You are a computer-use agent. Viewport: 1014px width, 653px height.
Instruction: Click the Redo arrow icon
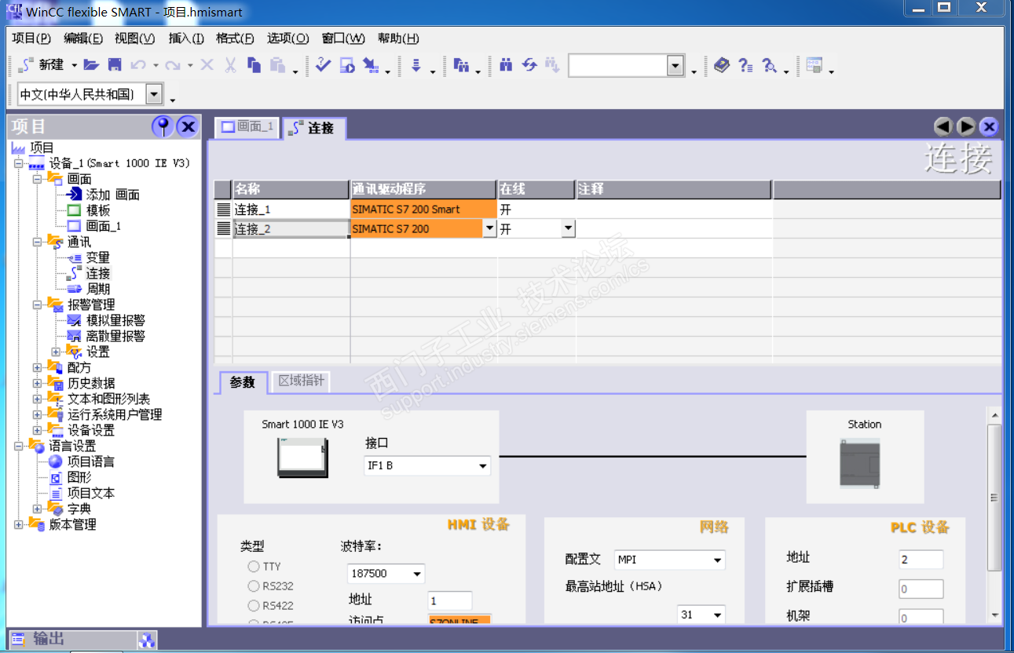coord(173,65)
